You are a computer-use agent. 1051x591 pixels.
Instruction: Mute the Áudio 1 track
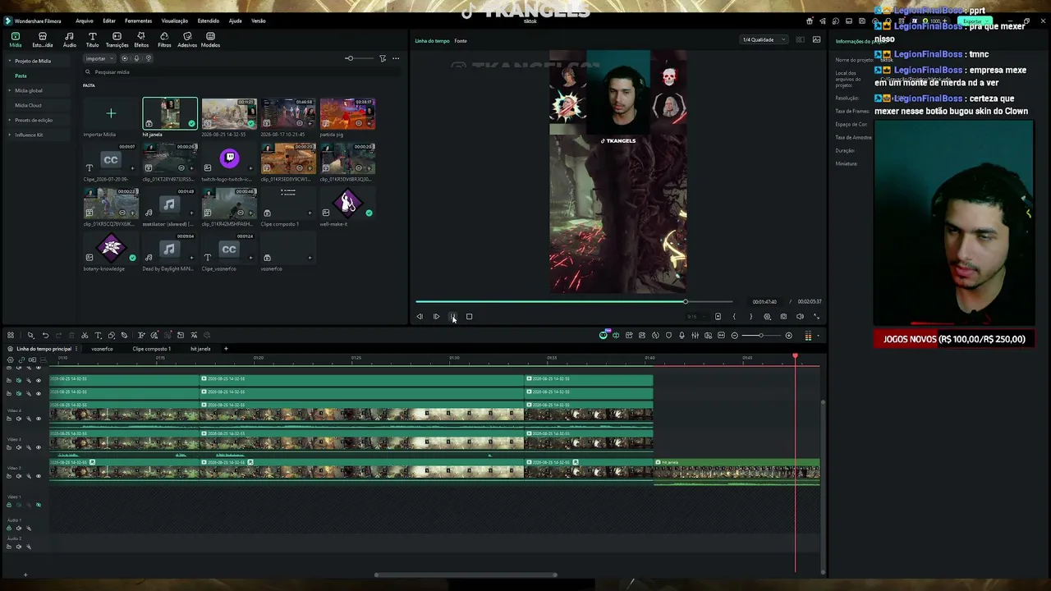pos(19,528)
